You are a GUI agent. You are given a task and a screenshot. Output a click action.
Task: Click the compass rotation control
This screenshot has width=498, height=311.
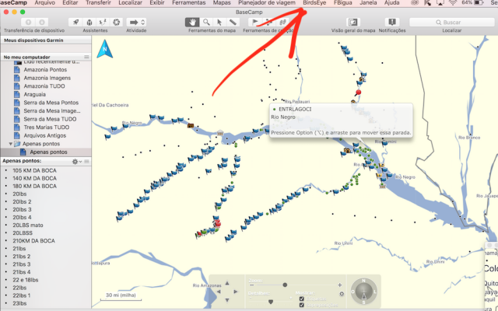pos(364,292)
